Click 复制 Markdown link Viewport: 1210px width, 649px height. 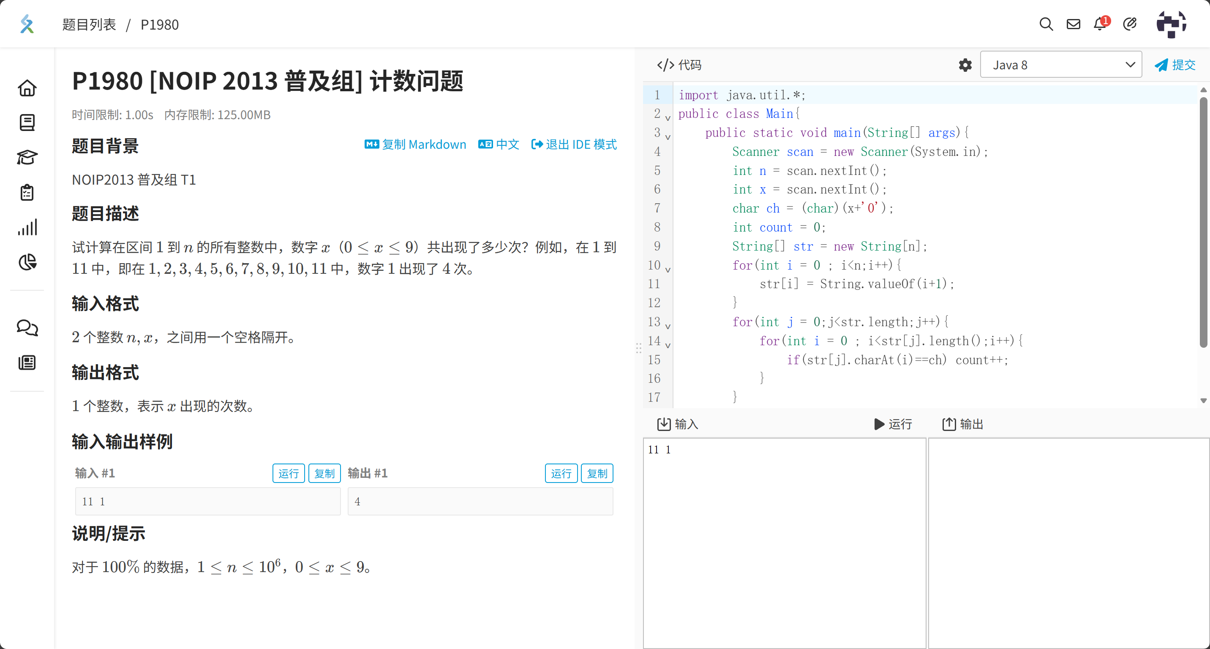click(x=415, y=144)
